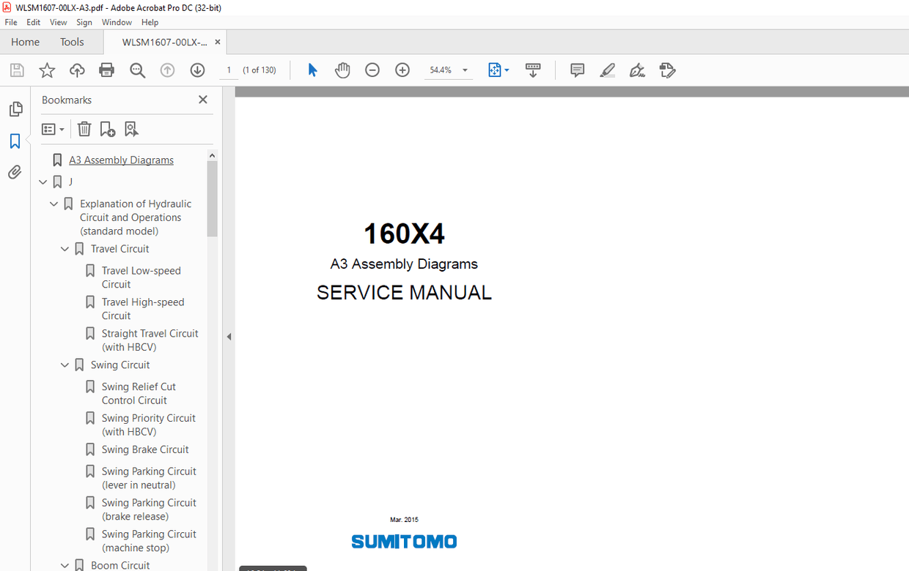Collapse the Swing Circuit bookmark group
Screen dimensions: 909x571
coord(65,365)
